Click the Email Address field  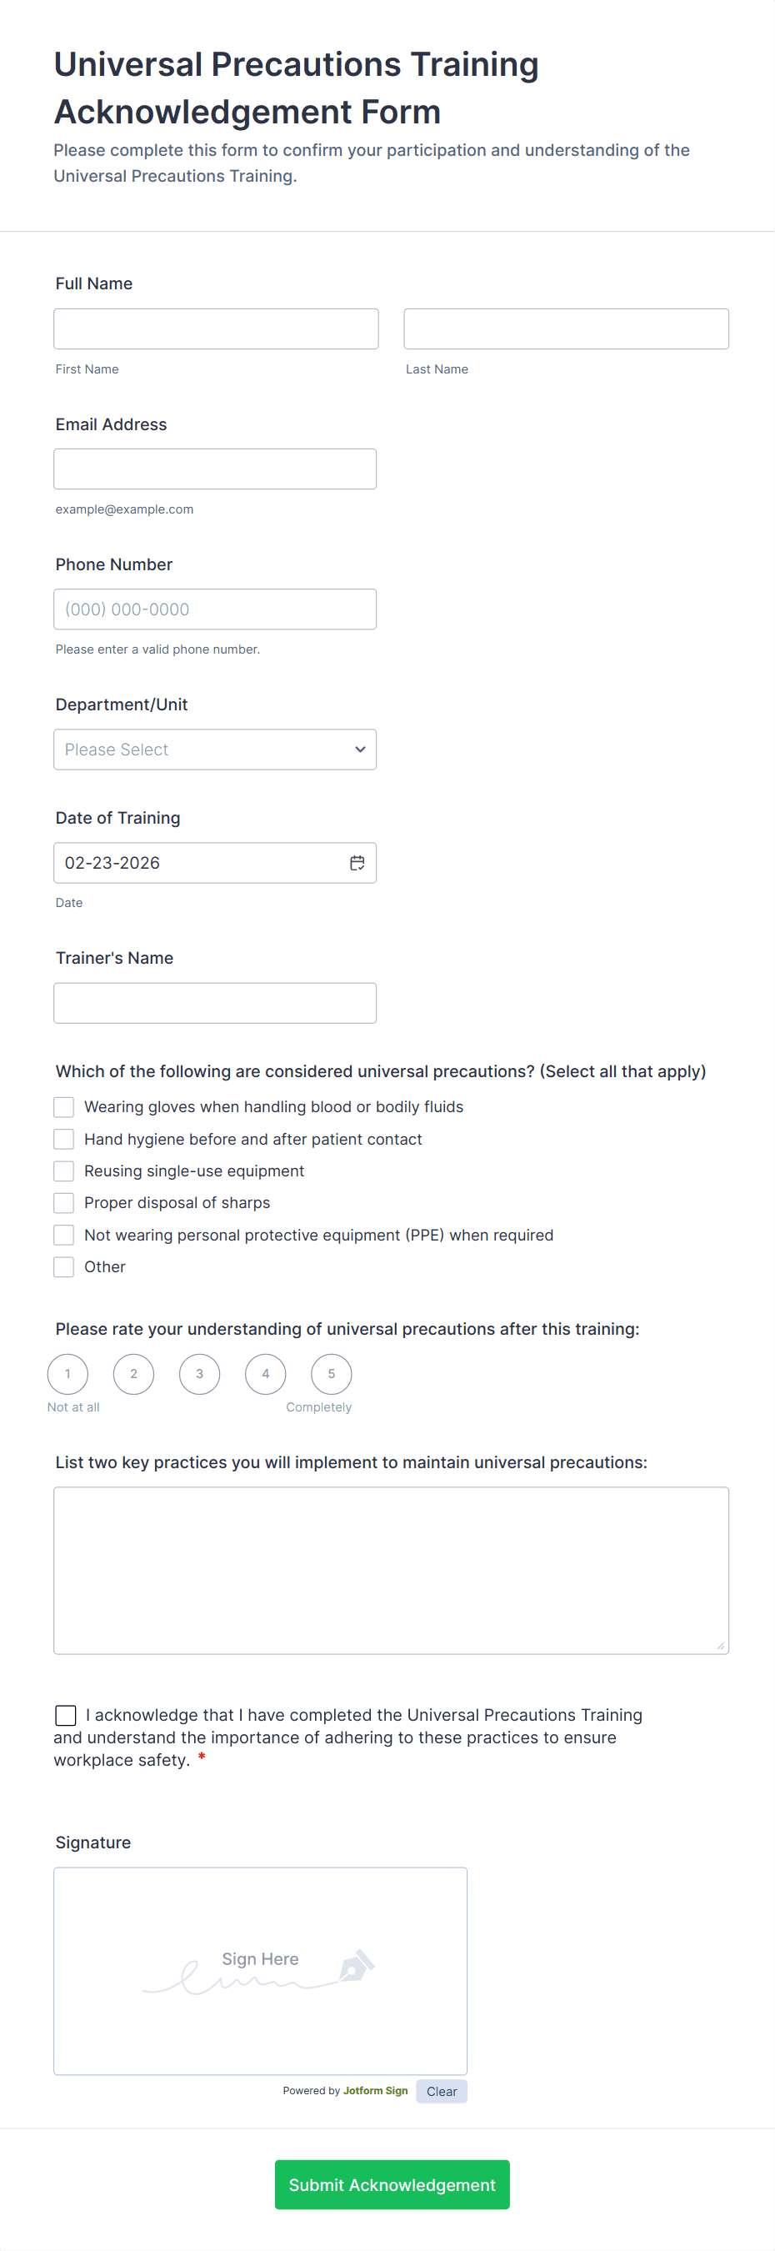coord(215,469)
